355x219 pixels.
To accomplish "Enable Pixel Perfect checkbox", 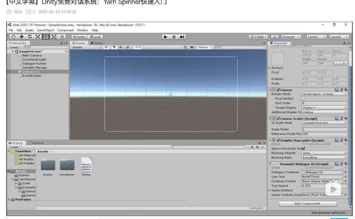I will [x=303, y=98].
